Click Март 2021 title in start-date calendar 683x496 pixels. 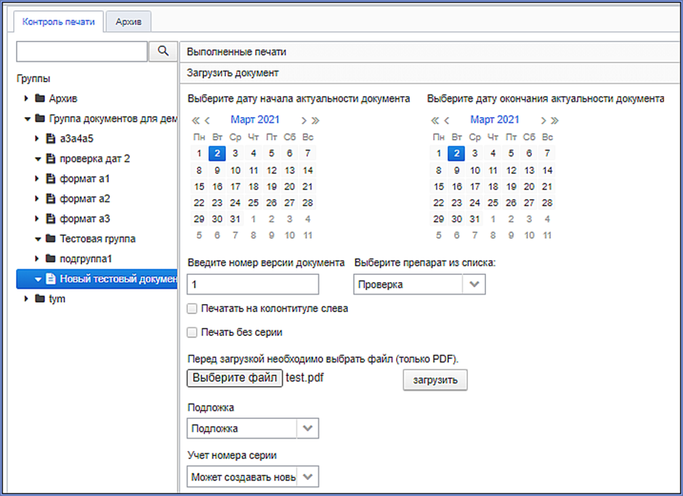pyautogui.click(x=255, y=120)
